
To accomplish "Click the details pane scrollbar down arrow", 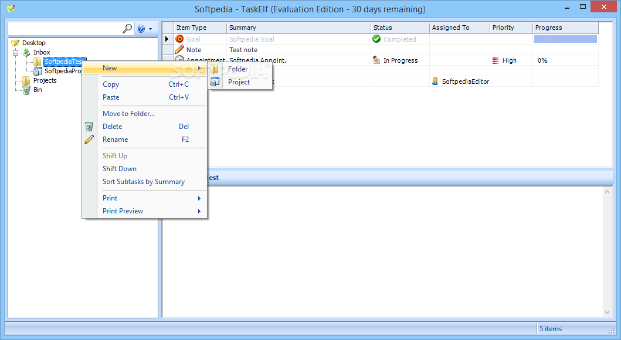I will pyautogui.click(x=607, y=312).
